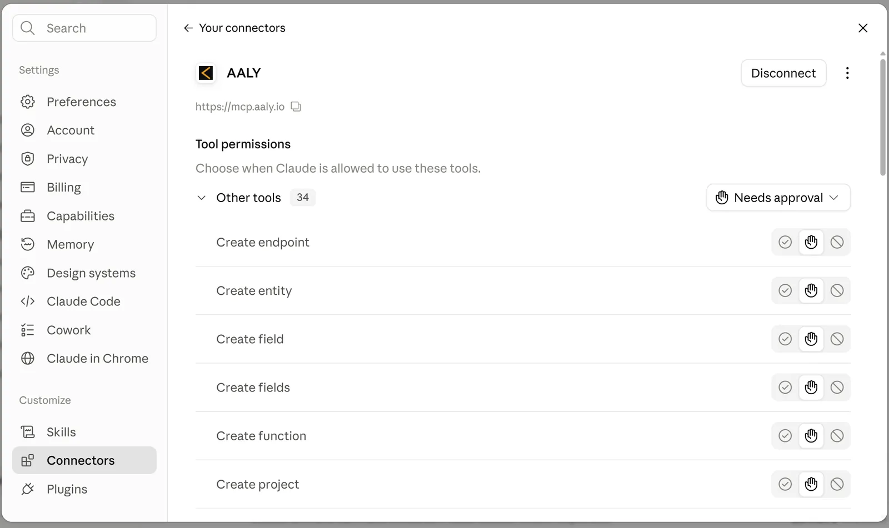889x528 pixels.
Task: Set Create entity to always allow
Action: tap(785, 290)
